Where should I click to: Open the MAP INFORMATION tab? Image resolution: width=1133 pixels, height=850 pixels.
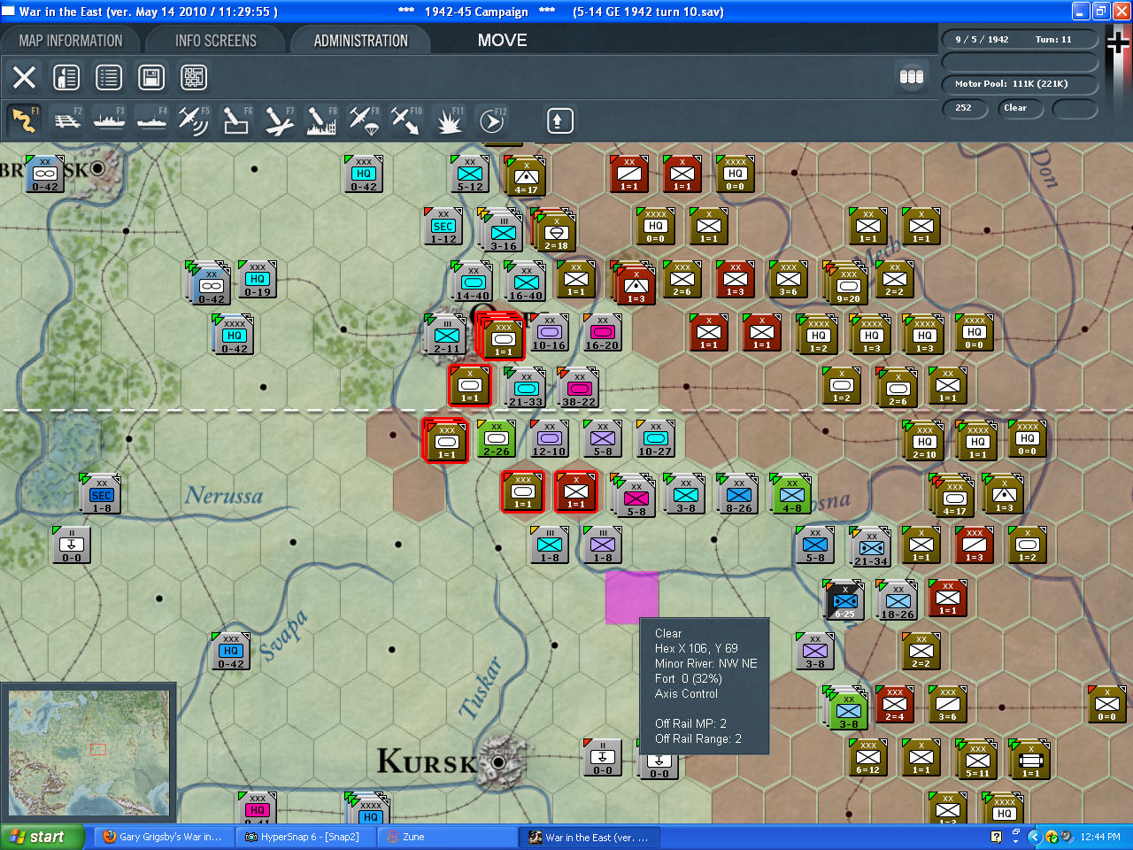pyautogui.click(x=71, y=41)
